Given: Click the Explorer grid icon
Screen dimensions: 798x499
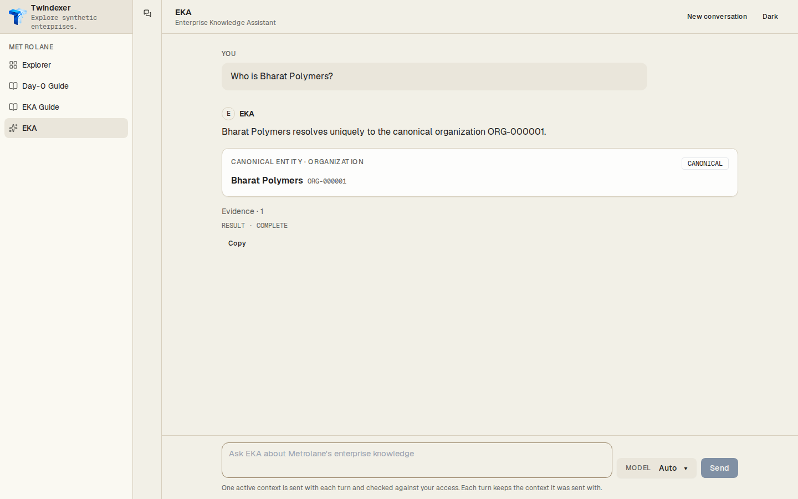Looking at the screenshot, I should [13, 65].
